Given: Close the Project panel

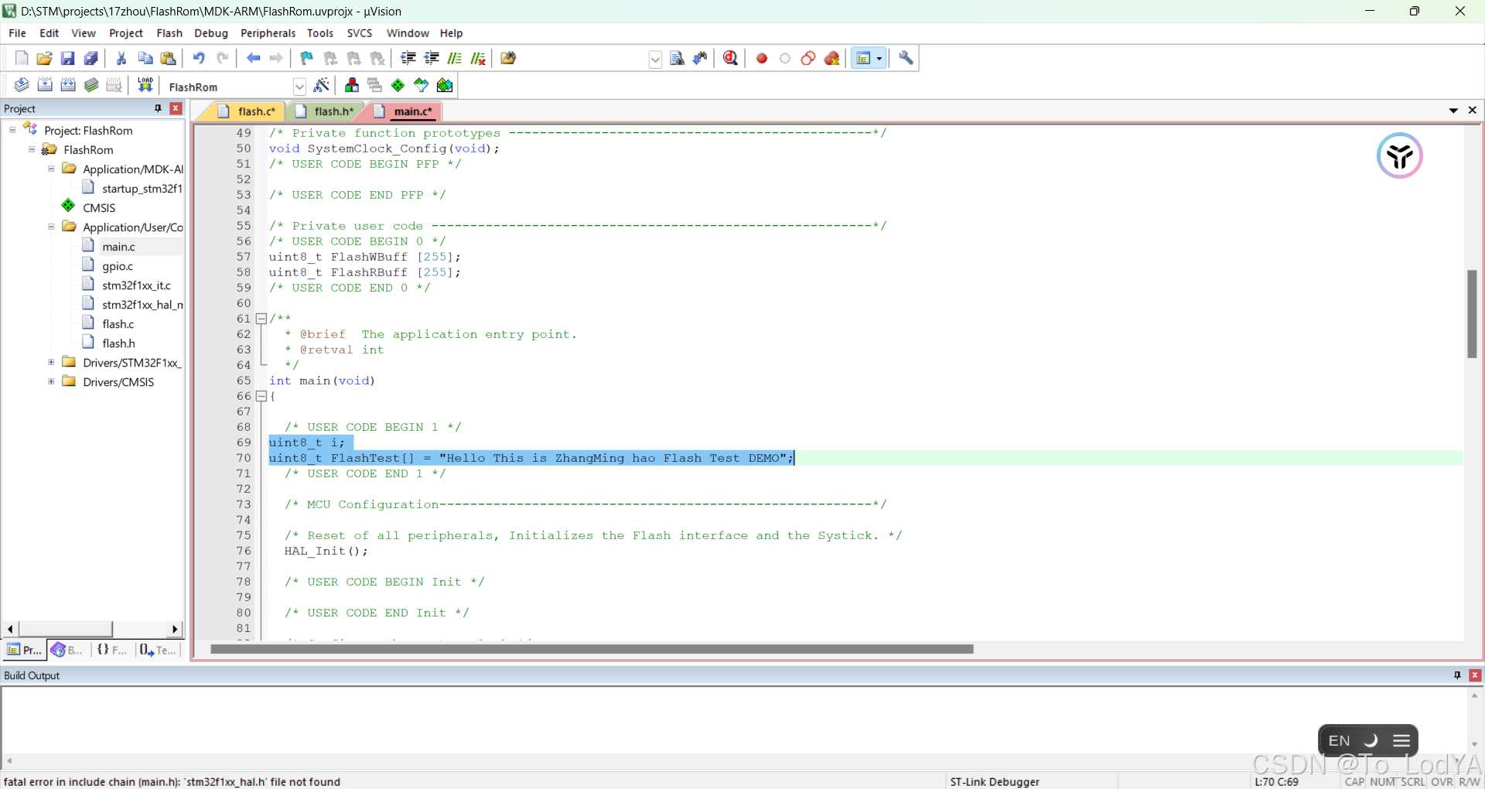Looking at the screenshot, I should pos(176,108).
